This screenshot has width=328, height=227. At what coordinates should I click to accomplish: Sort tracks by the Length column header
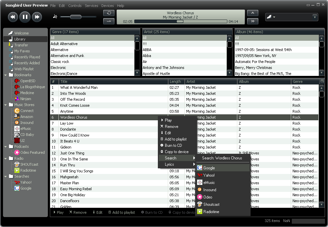[x=176, y=82]
